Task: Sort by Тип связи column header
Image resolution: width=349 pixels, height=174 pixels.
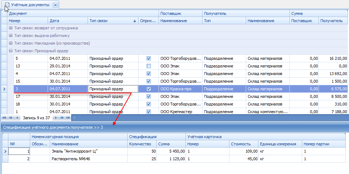Action: (113, 21)
